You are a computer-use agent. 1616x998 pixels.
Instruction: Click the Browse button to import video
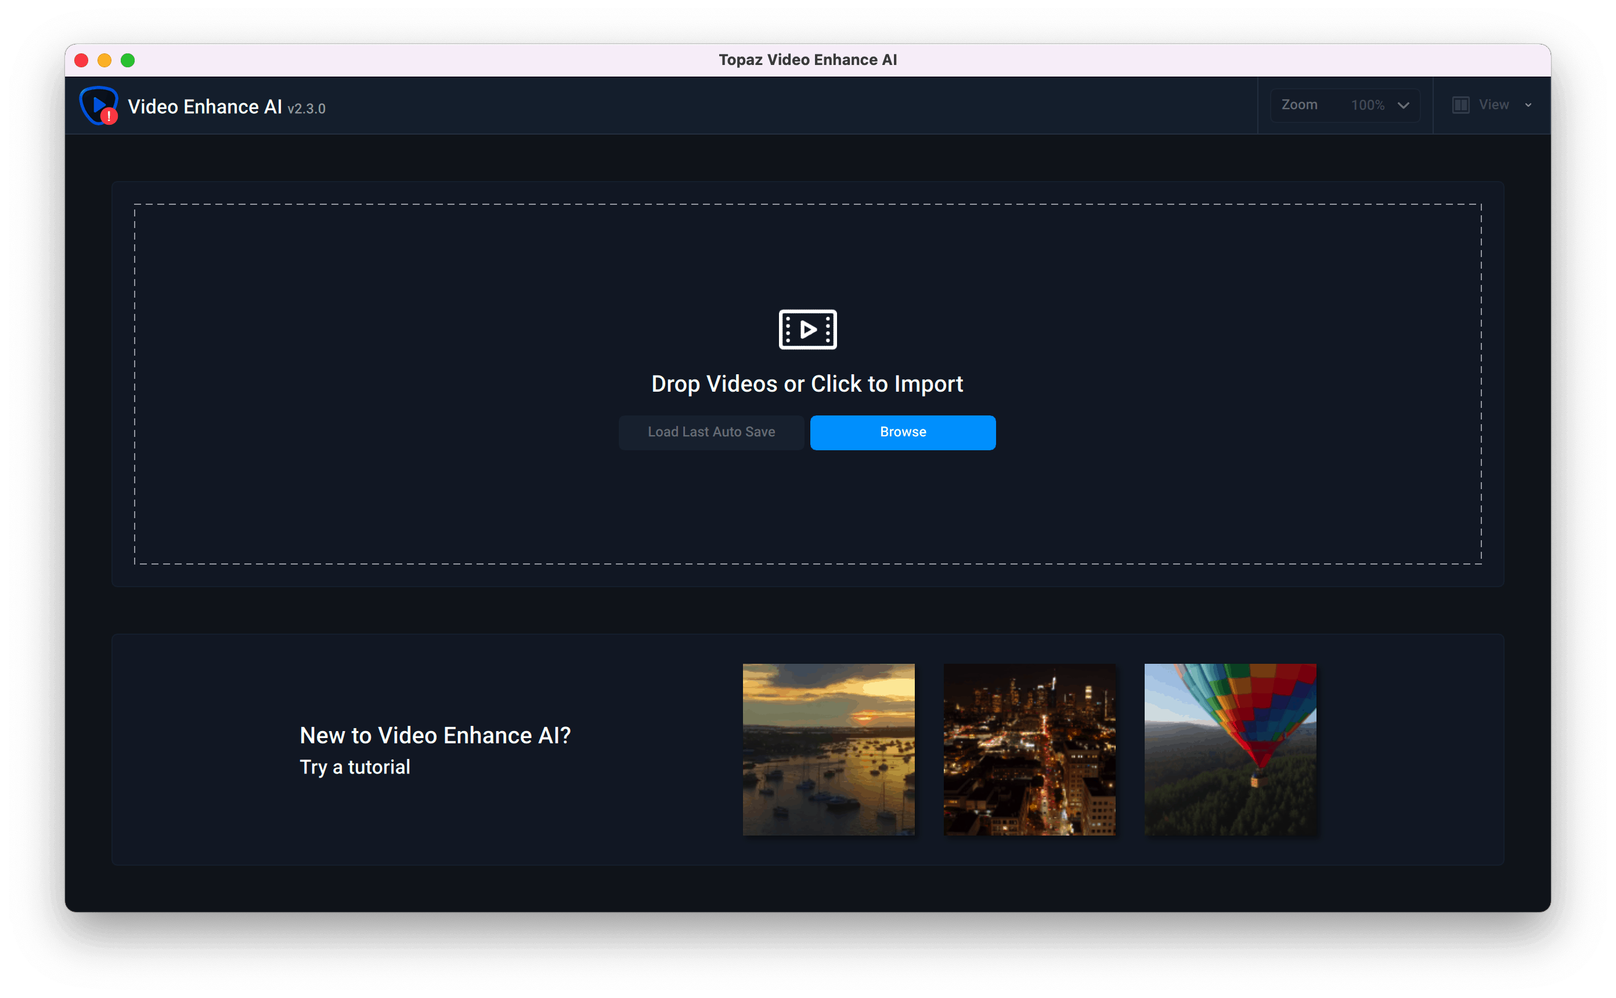point(904,432)
